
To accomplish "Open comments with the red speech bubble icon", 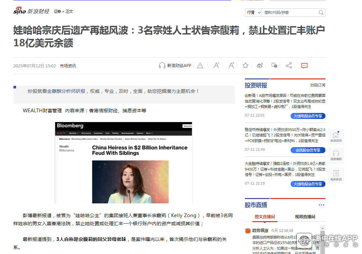I will pos(304,66).
